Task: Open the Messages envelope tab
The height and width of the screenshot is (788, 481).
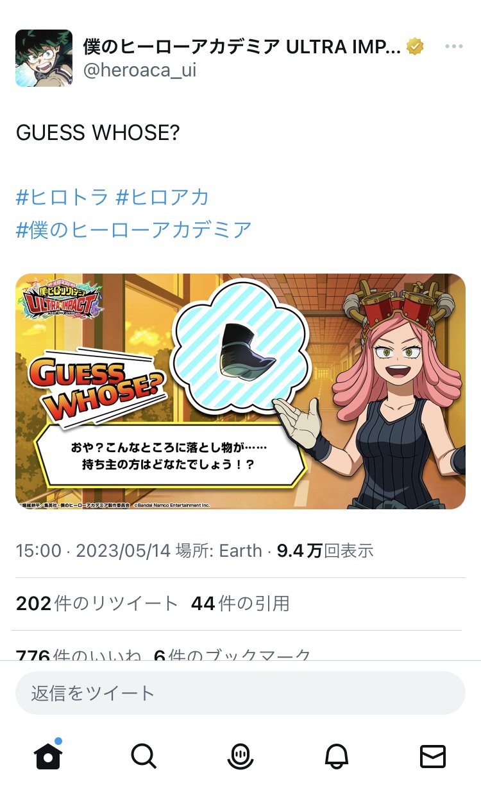Action: [x=433, y=757]
